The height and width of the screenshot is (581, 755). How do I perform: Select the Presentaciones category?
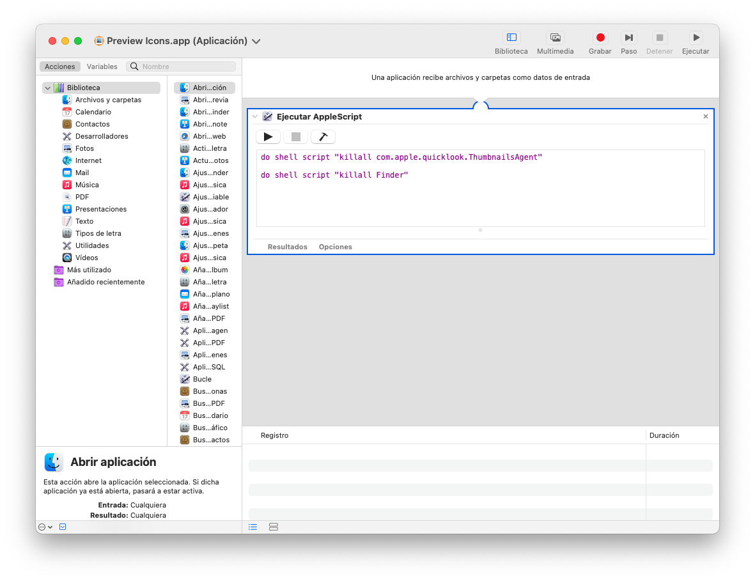click(x=95, y=209)
